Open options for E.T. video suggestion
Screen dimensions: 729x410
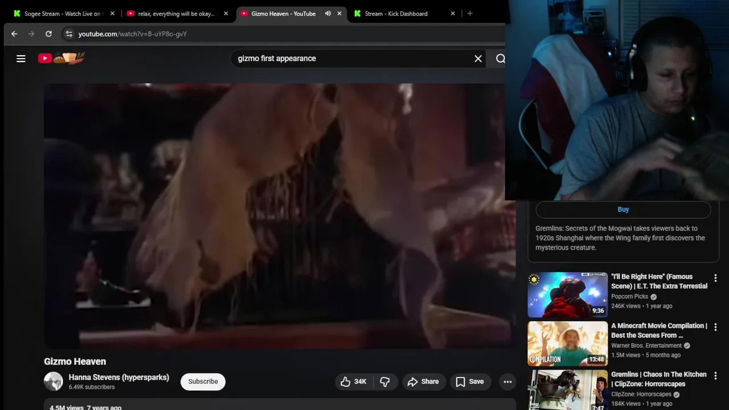(x=715, y=278)
